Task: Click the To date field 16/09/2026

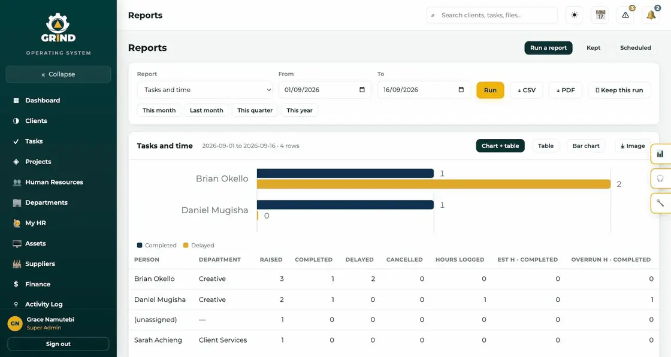Action: click(424, 90)
